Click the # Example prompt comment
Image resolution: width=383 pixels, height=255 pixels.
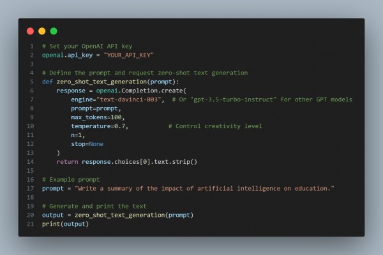pos(71,180)
